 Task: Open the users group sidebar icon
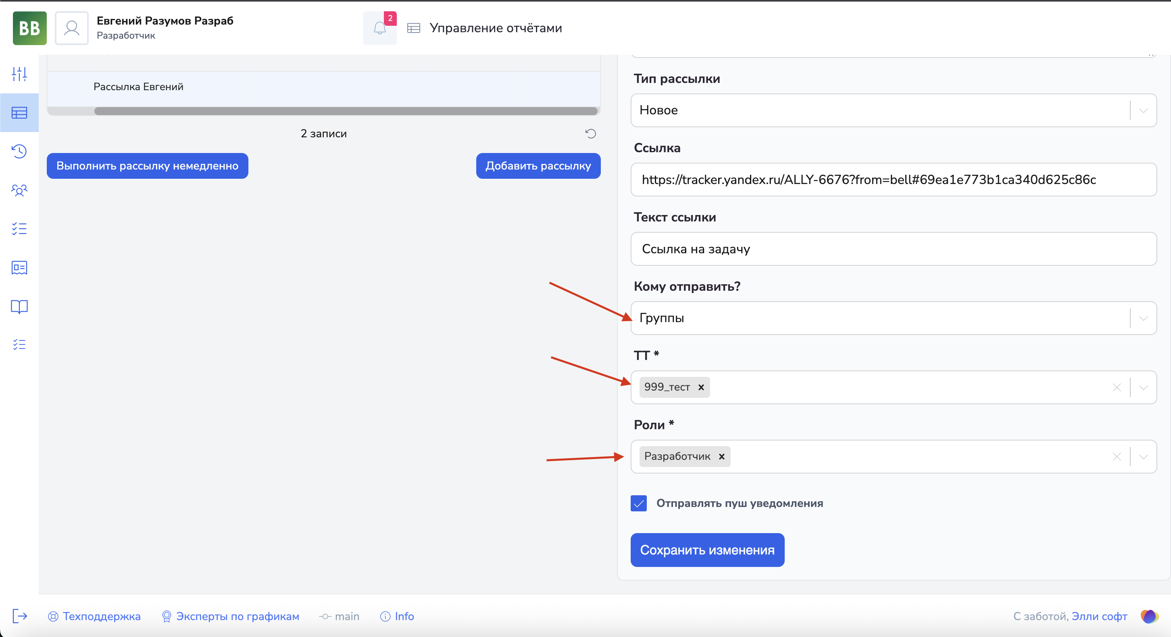[x=19, y=190]
